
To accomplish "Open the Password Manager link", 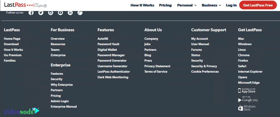I will [111, 55].
